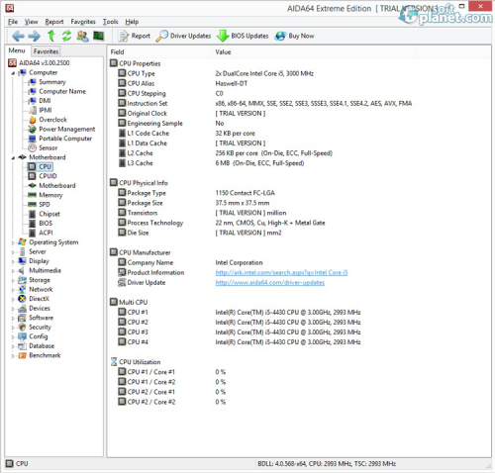Click the Database category icon
The image size is (495, 473).
(x=22, y=346)
